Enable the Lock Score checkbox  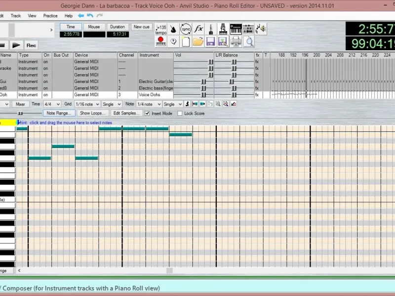click(180, 113)
